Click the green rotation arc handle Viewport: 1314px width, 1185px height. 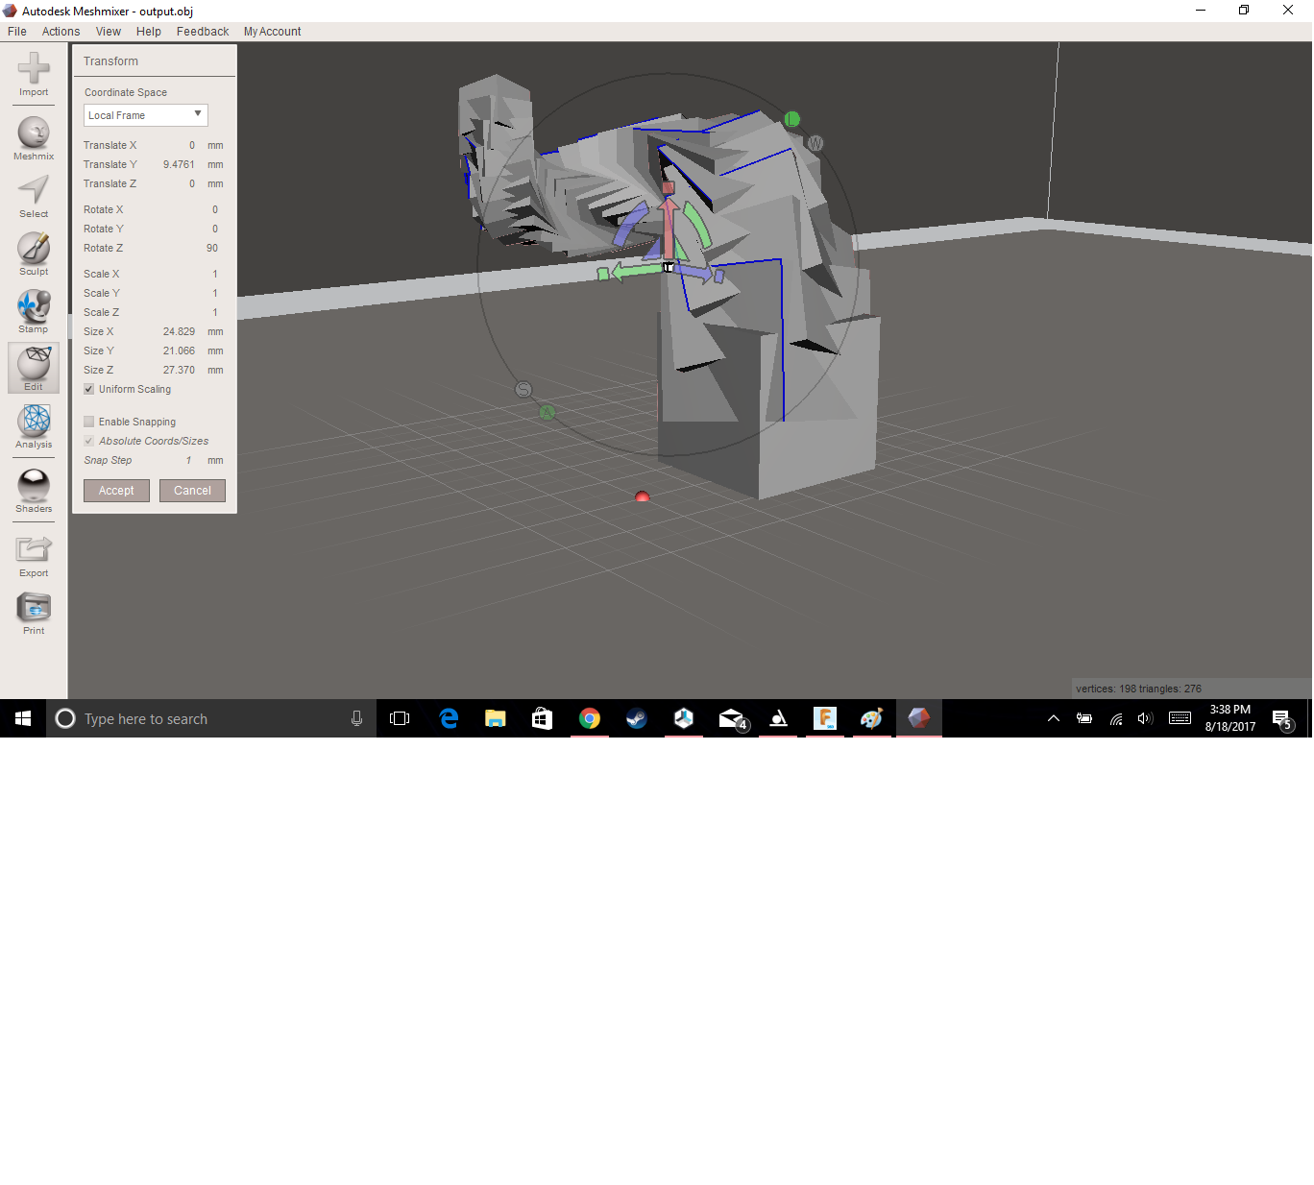pos(698,227)
